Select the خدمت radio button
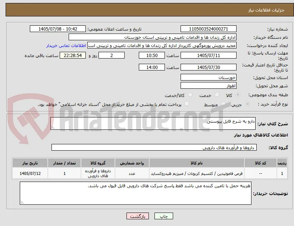294x226 pixels. (217, 95)
